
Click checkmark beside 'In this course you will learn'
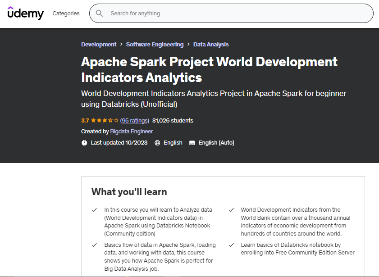(x=94, y=210)
